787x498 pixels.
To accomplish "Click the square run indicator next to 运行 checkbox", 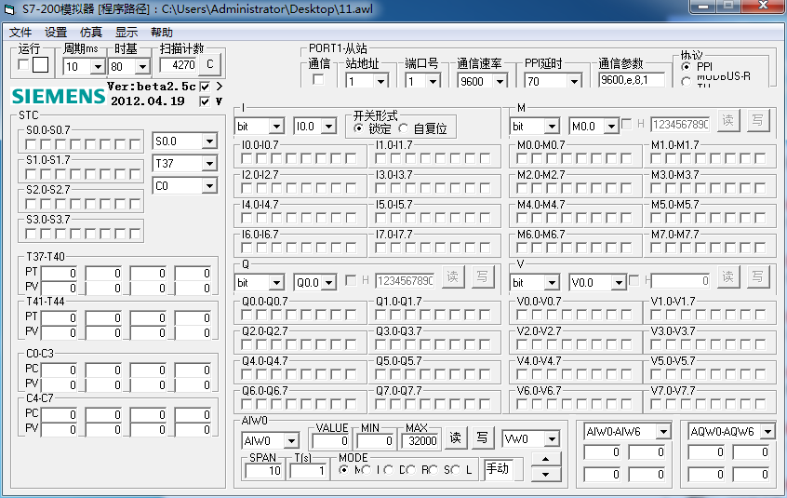I will tap(40, 65).
